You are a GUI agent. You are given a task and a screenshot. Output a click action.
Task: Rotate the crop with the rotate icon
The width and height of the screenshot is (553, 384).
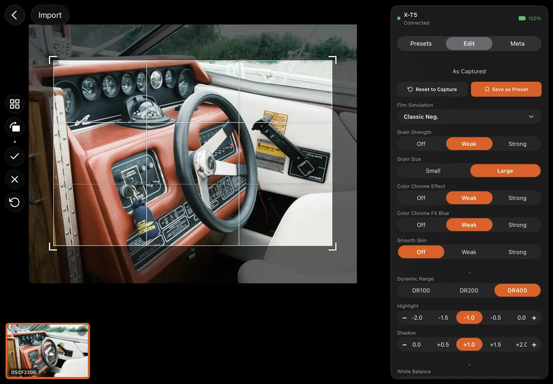pyautogui.click(x=15, y=127)
